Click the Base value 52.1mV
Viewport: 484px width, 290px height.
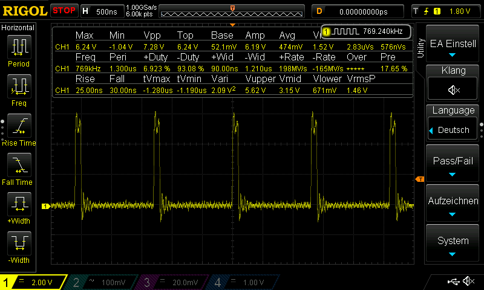point(224,47)
